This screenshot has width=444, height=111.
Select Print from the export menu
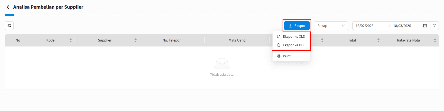[x=287, y=56]
